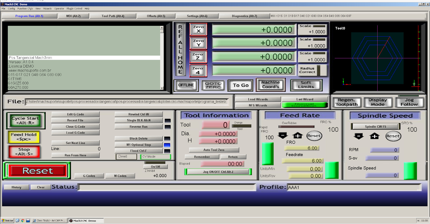
Task: Click the Zero X axis button
Action: (x=198, y=29)
